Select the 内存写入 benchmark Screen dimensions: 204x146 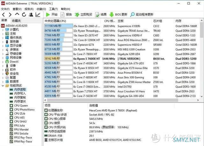click(18, 94)
